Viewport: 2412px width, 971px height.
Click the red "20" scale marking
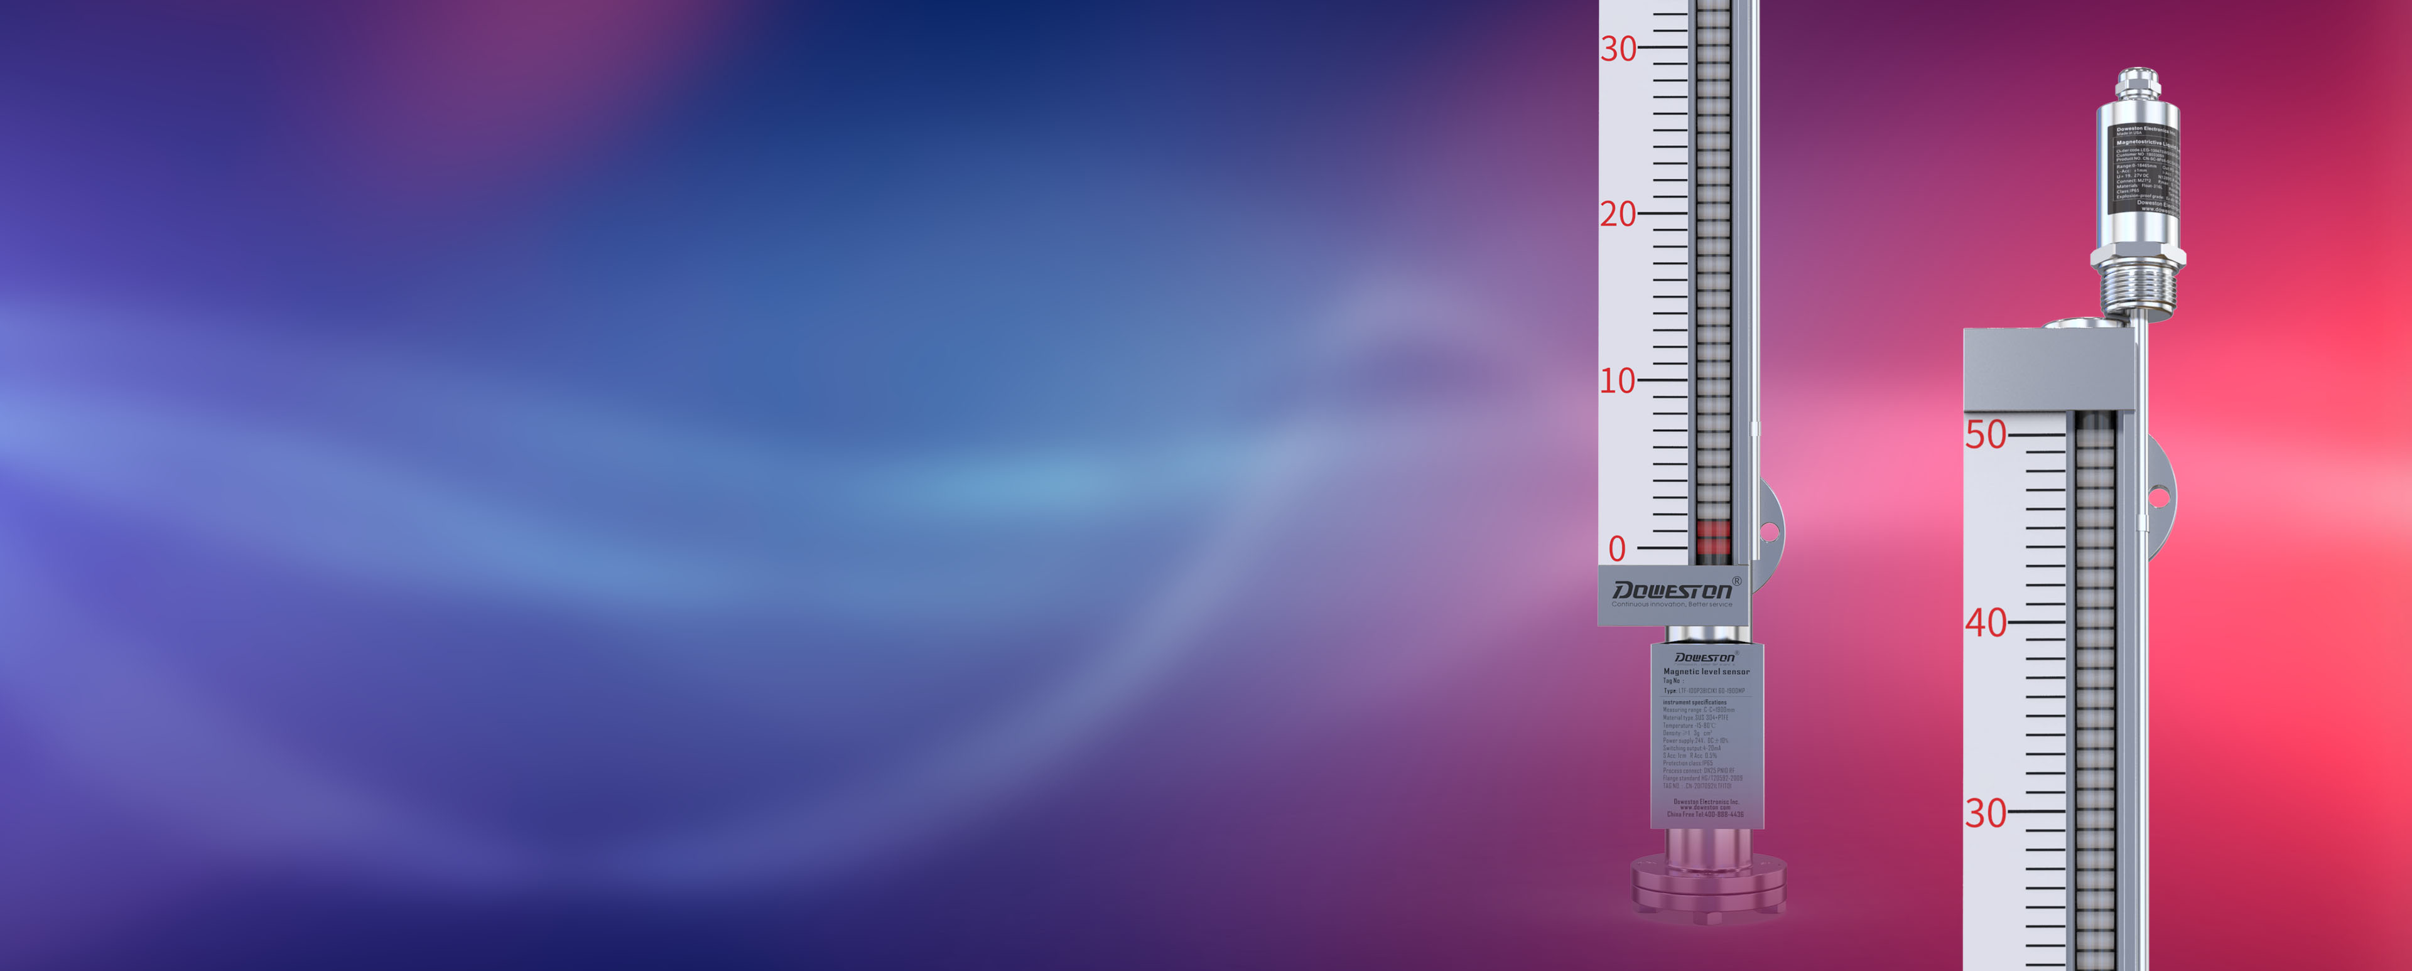[1617, 214]
